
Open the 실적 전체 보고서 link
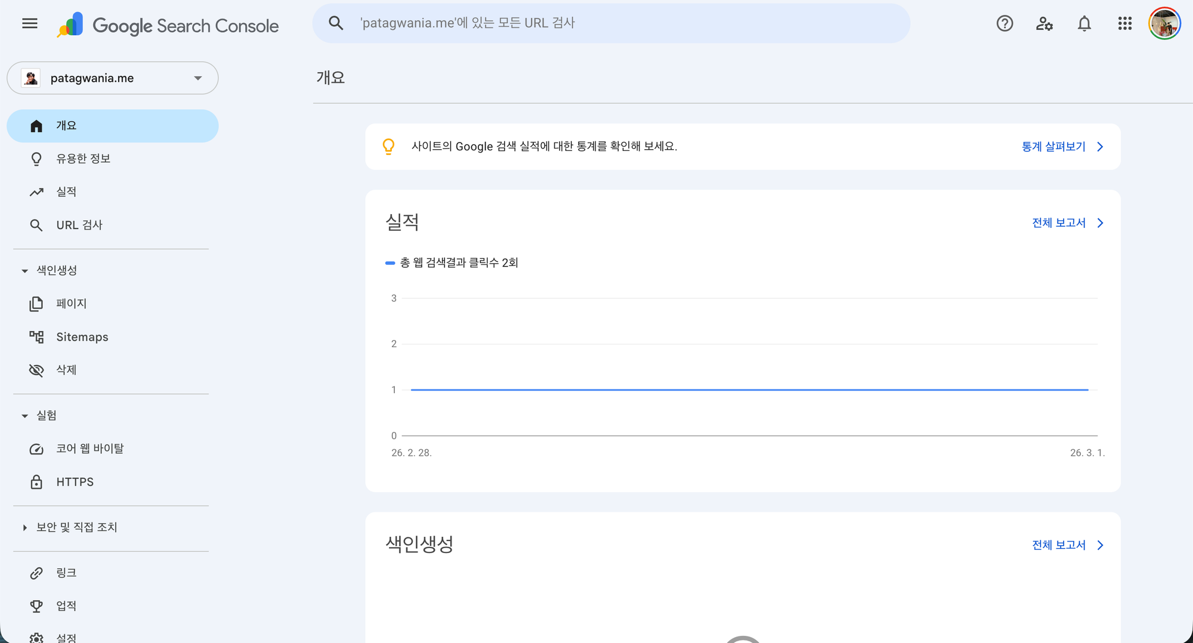(x=1060, y=222)
